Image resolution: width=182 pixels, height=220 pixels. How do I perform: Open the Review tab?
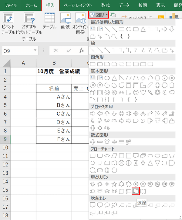point(143,5)
